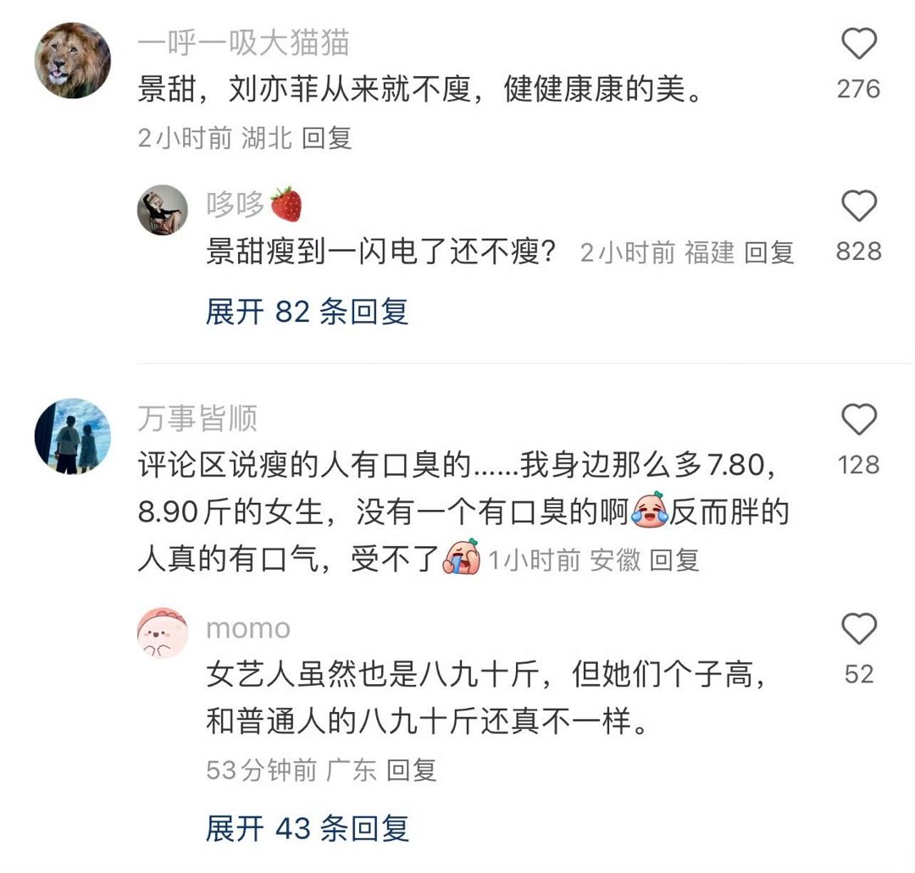Like the comment by 万事皆顺
The height and width of the screenshot is (873, 915).
(x=858, y=419)
